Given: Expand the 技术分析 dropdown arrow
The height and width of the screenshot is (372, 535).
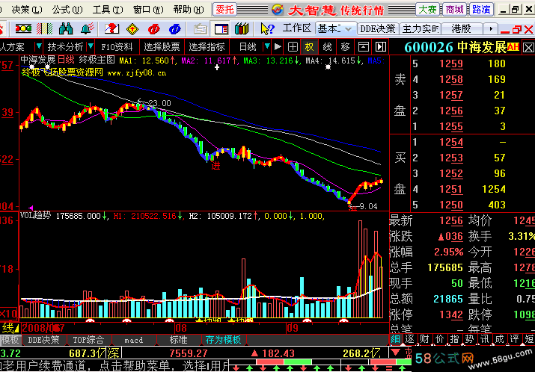Looking at the screenshot, I should (x=91, y=46).
